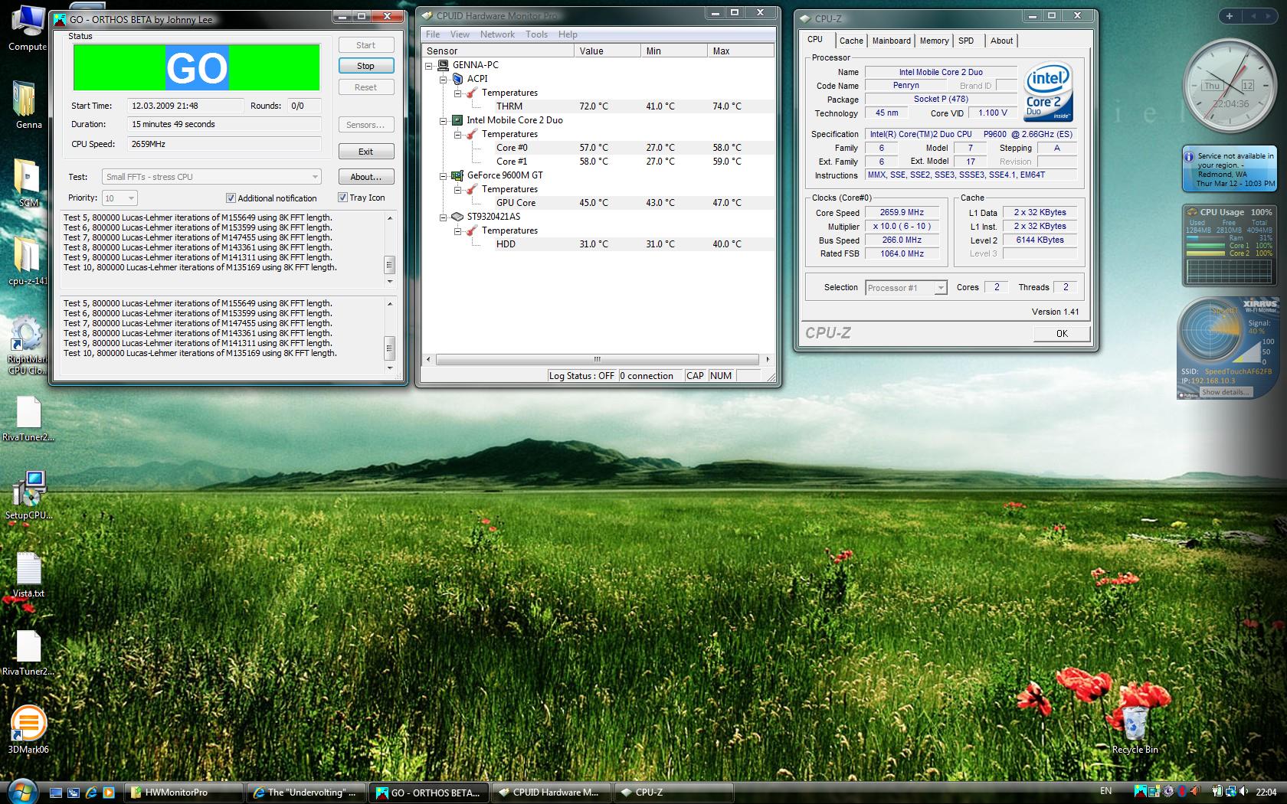This screenshot has width=1287, height=804.
Task: Collapse Temperatures under ACPI
Action: pos(457,93)
